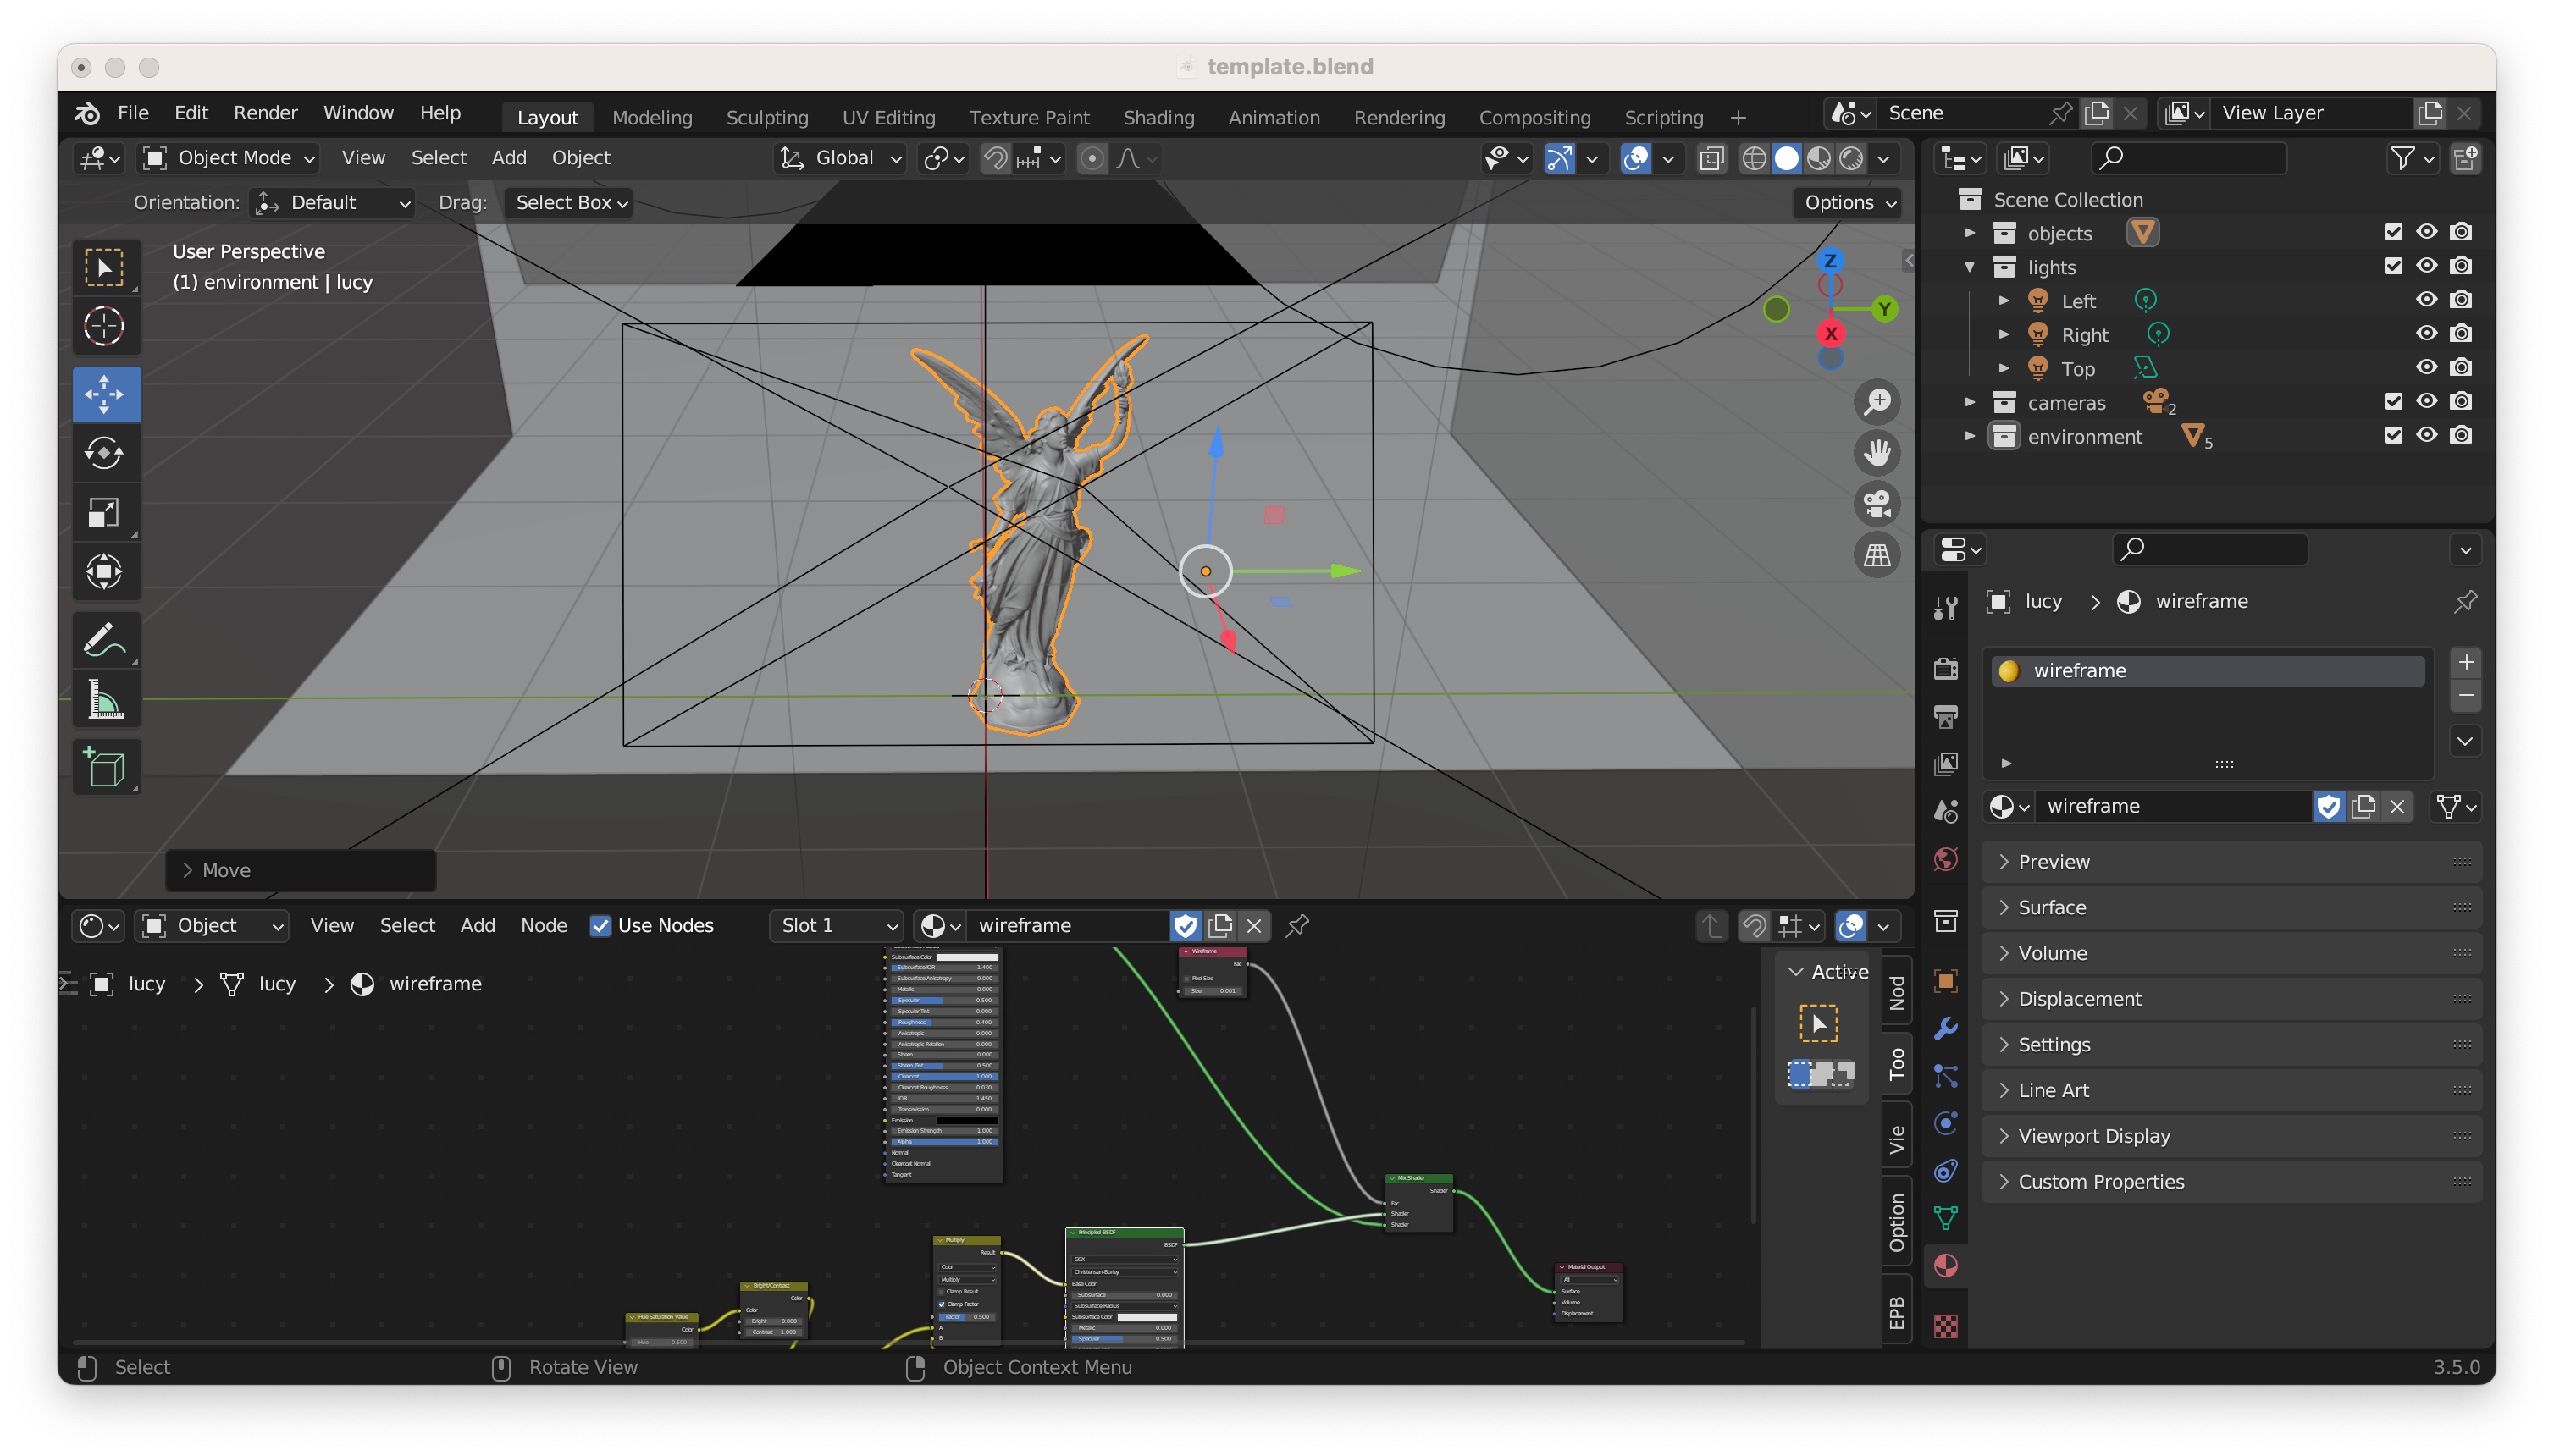The height and width of the screenshot is (1456, 2554).
Task: Open the Output properties printer icon
Action: [1946, 716]
